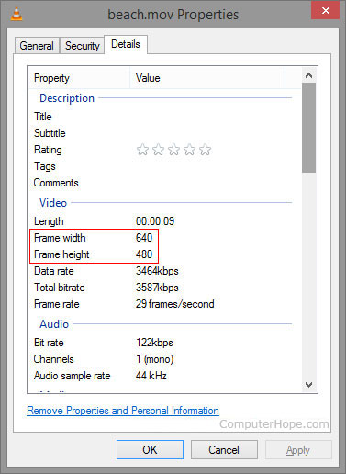Screen dimensions: 346x474
Task: Select the Frame height value 480
Action: (x=144, y=254)
